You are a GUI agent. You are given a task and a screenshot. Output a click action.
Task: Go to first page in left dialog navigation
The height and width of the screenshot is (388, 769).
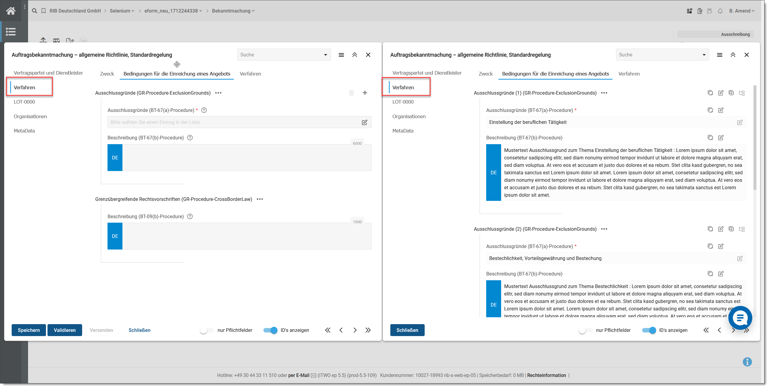pos(328,330)
